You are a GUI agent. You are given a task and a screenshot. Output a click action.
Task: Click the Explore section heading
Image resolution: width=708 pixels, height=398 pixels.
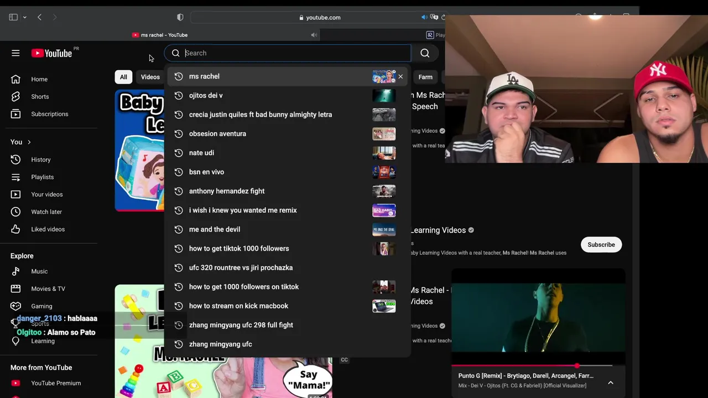(x=22, y=256)
